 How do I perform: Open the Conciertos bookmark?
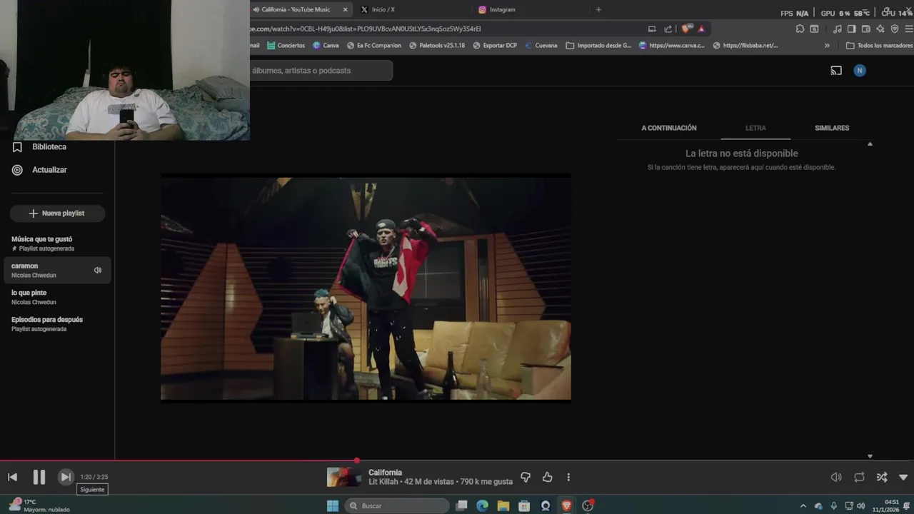(286, 45)
